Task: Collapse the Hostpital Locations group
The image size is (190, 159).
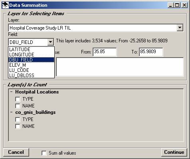Action: tap(12, 92)
